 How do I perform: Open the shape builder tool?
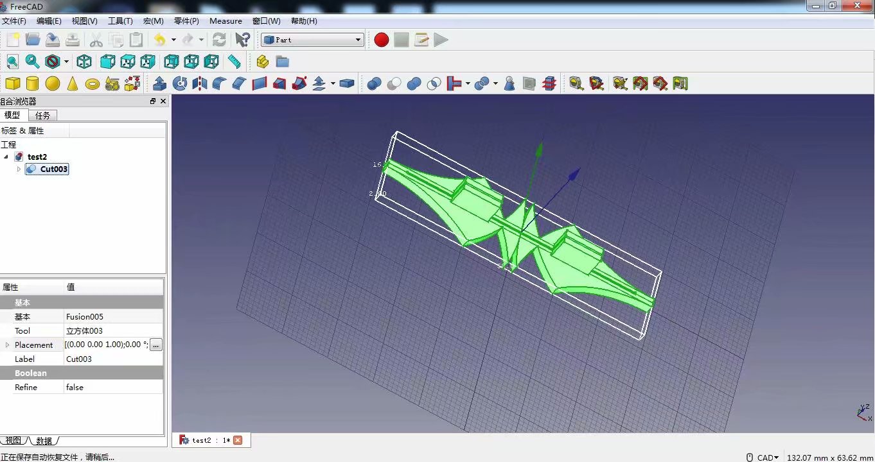tap(132, 83)
